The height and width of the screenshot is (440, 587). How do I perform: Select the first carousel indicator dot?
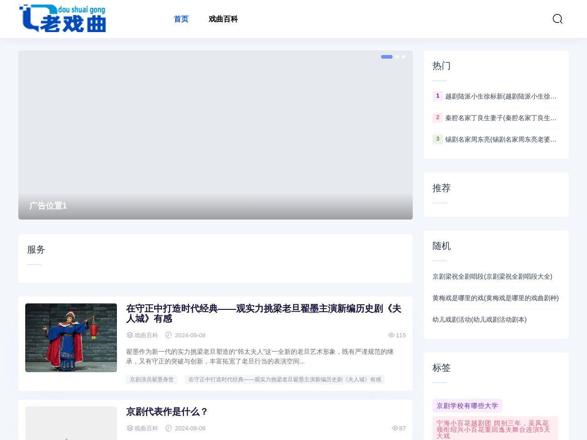pyautogui.click(x=387, y=57)
